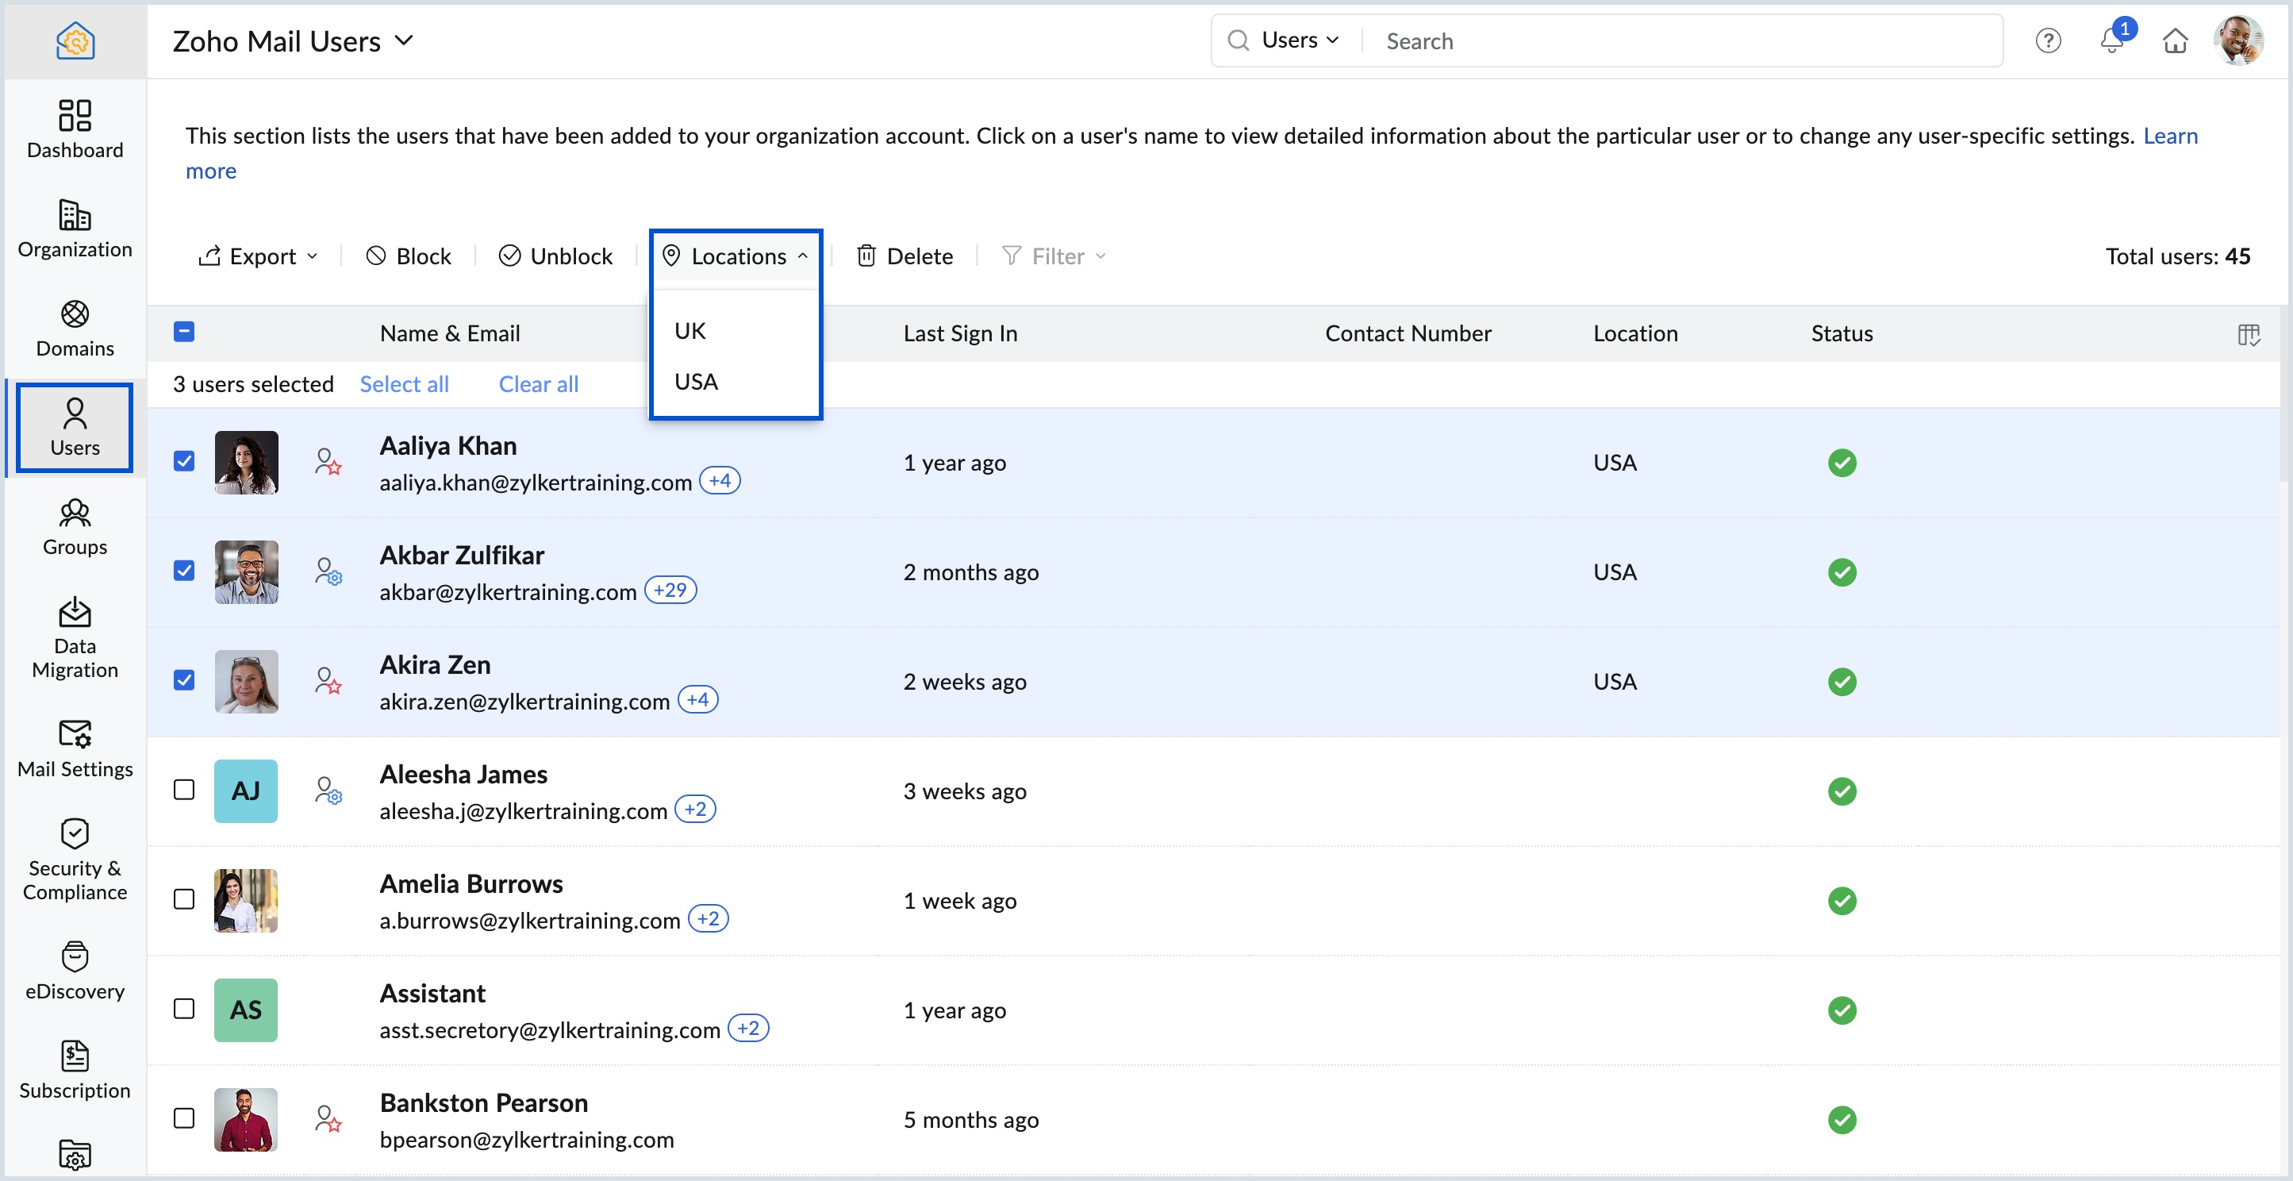The width and height of the screenshot is (2293, 1181).
Task: Open Mail Settings in sidebar
Action: 75,748
